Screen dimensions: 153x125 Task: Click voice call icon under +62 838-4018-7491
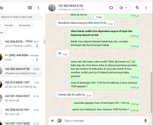click(x=6, y=114)
